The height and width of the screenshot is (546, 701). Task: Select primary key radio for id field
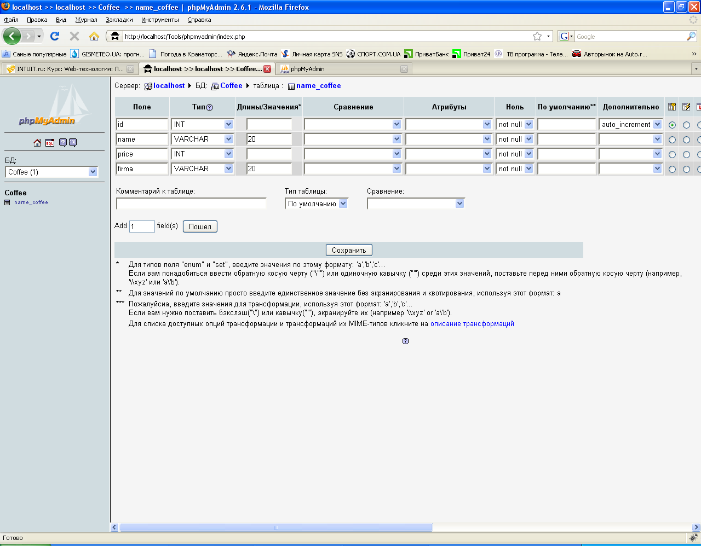point(672,125)
